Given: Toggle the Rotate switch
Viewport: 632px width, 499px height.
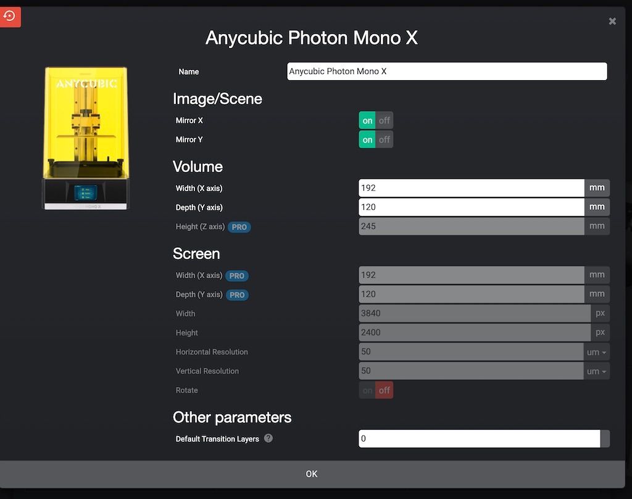Looking at the screenshot, I should (x=376, y=390).
